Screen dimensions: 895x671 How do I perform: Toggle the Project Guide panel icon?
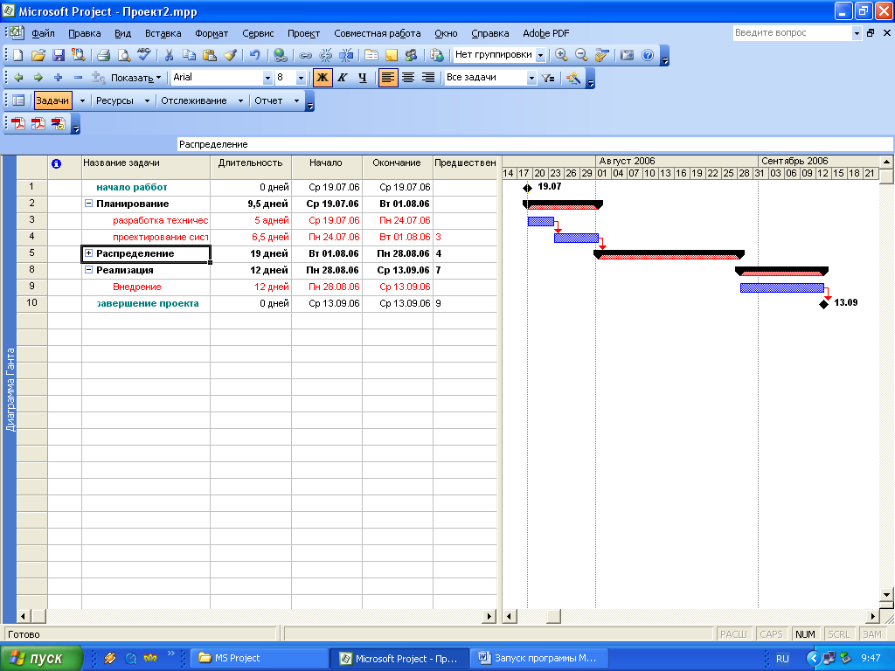(x=18, y=100)
